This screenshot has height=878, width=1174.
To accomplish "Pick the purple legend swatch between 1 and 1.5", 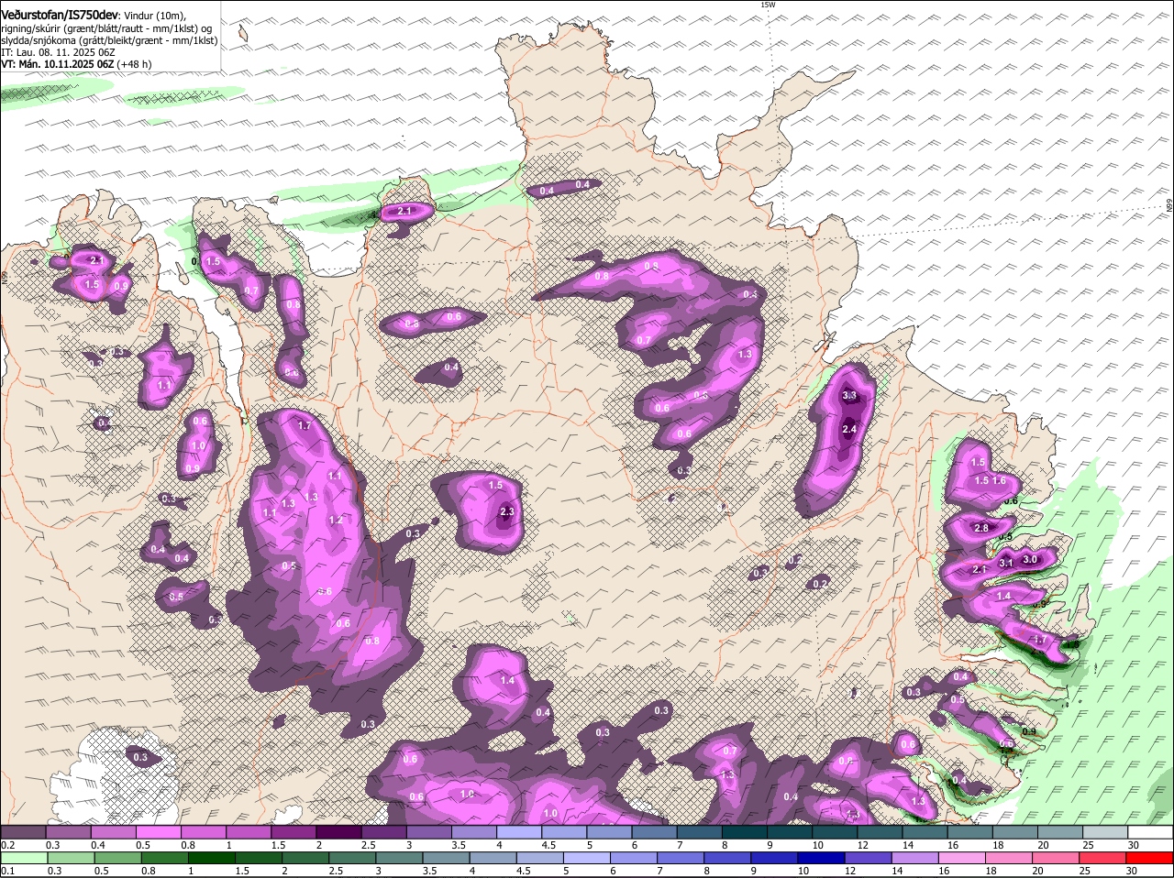I will click(249, 832).
